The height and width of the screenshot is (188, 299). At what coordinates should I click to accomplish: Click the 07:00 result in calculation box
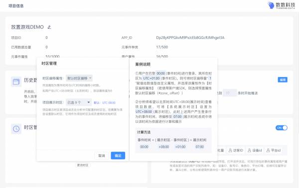(200, 147)
